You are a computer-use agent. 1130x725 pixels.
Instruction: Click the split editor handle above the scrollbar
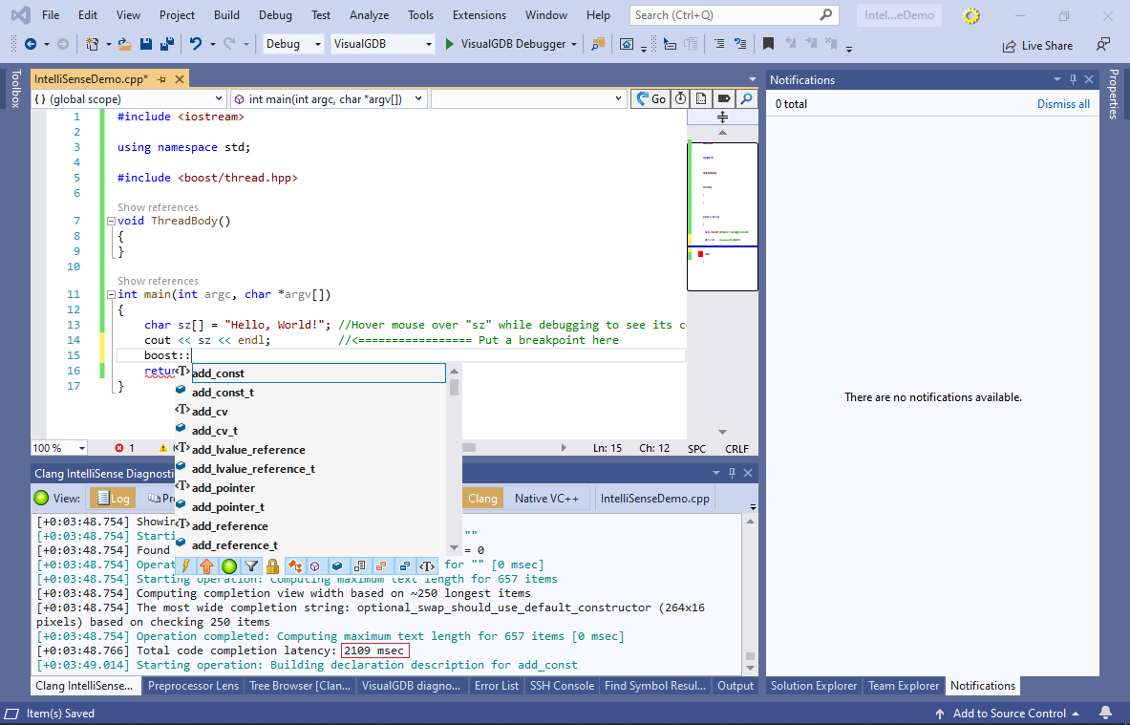click(x=722, y=117)
